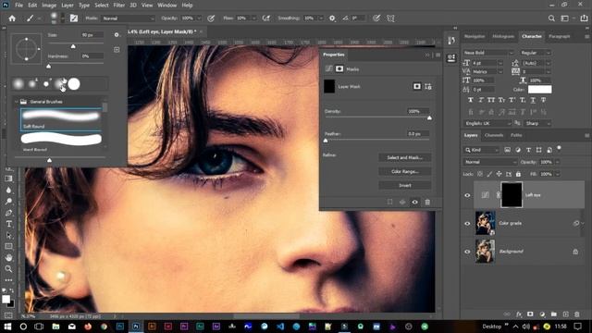Open Edit Toolbar three-dots icon
The height and width of the screenshot is (333, 592).
8,280
